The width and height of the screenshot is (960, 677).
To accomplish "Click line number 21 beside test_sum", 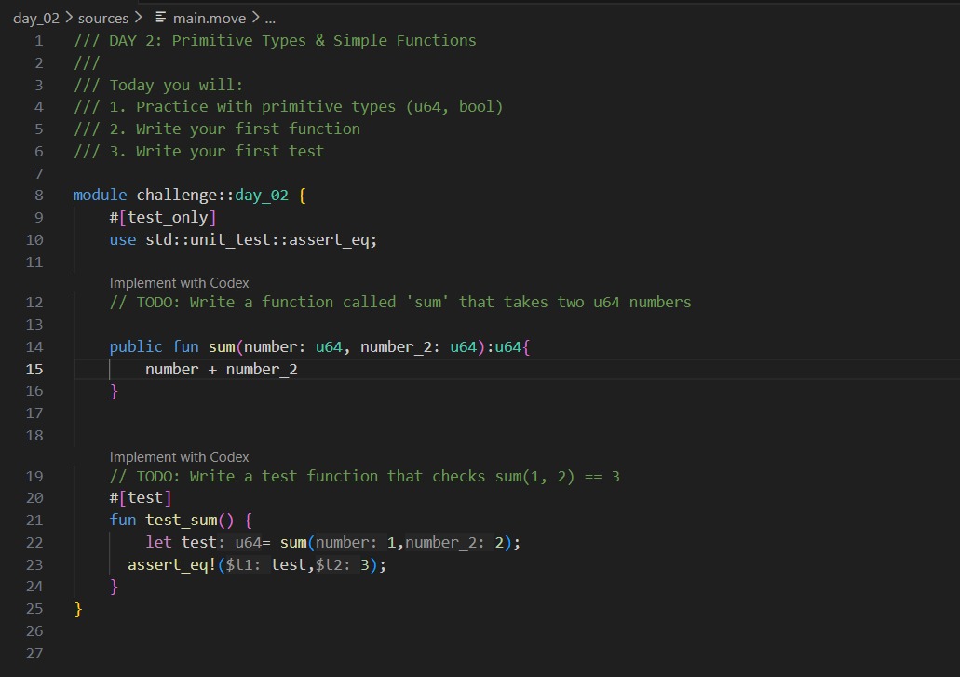I will click(x=34, y=520).
